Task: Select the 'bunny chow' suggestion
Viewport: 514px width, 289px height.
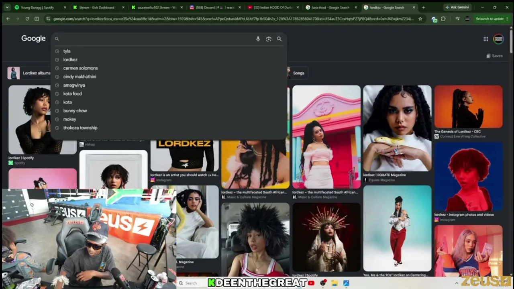Action: (x=169, y=111)
